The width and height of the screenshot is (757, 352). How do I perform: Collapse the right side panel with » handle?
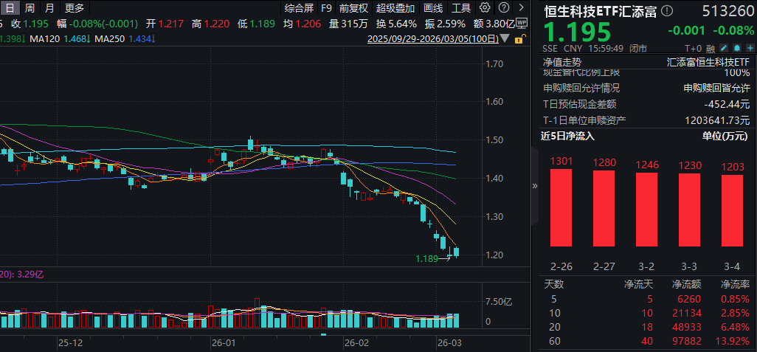534,187
